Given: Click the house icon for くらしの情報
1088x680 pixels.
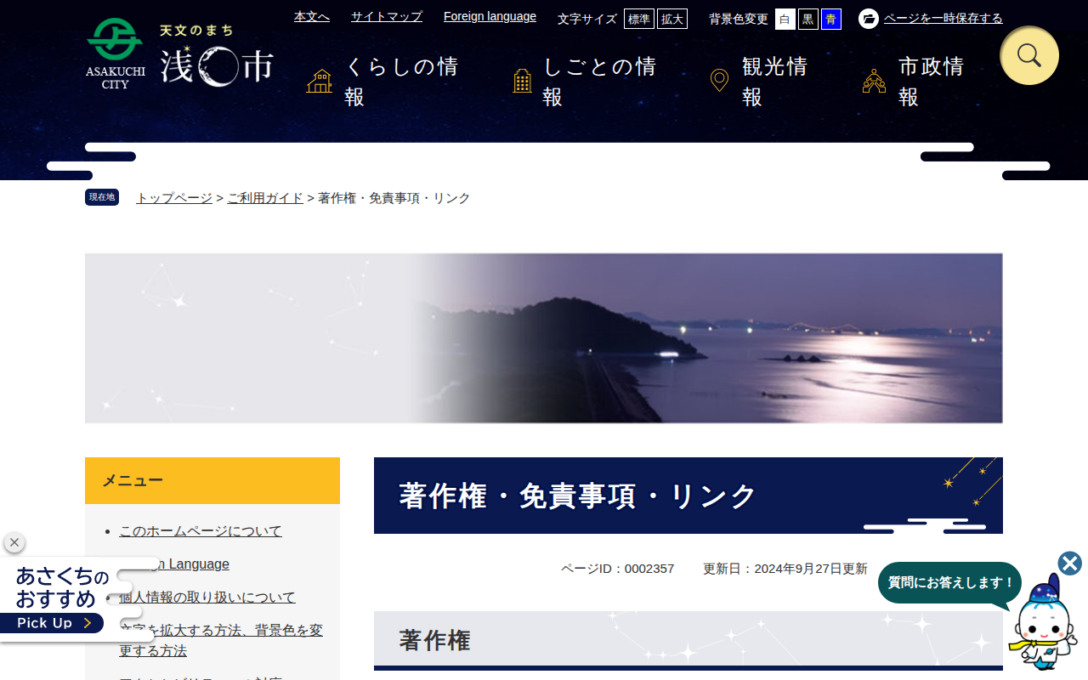Looking at the screenshot, I should [x=320, y=82].
